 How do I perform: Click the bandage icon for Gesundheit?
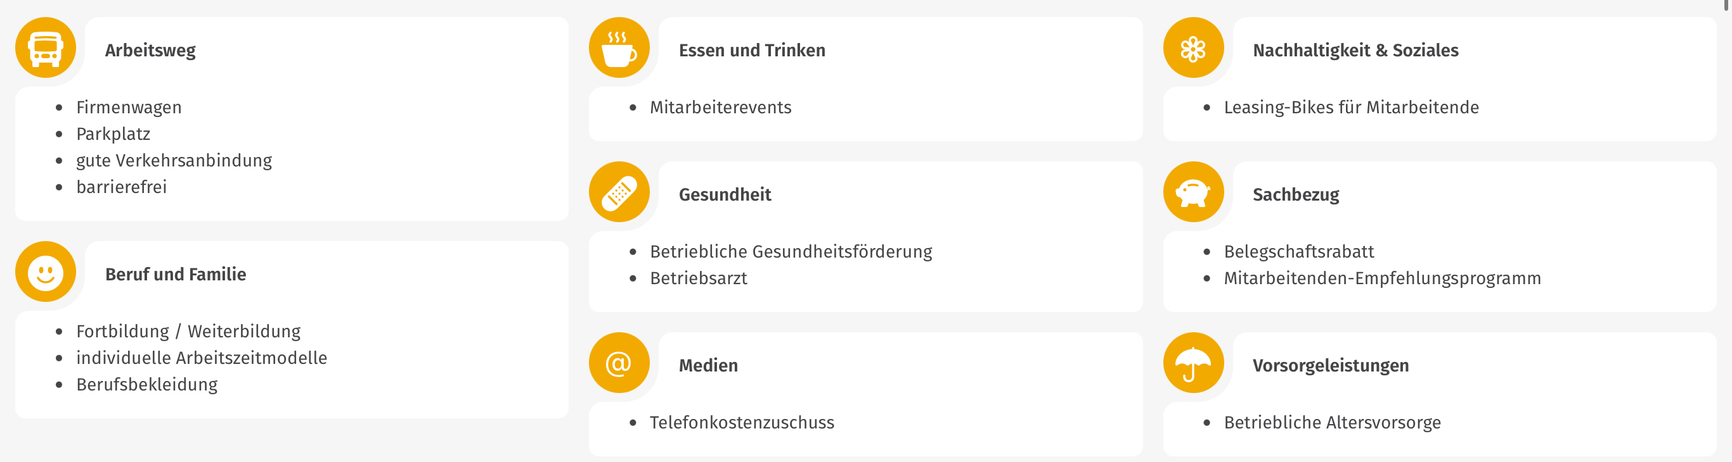(x=619, y=192)
